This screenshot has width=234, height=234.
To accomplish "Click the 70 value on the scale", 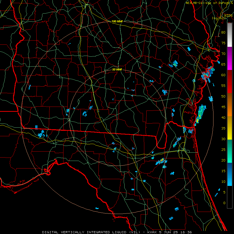I will click(x=223, y=54).
